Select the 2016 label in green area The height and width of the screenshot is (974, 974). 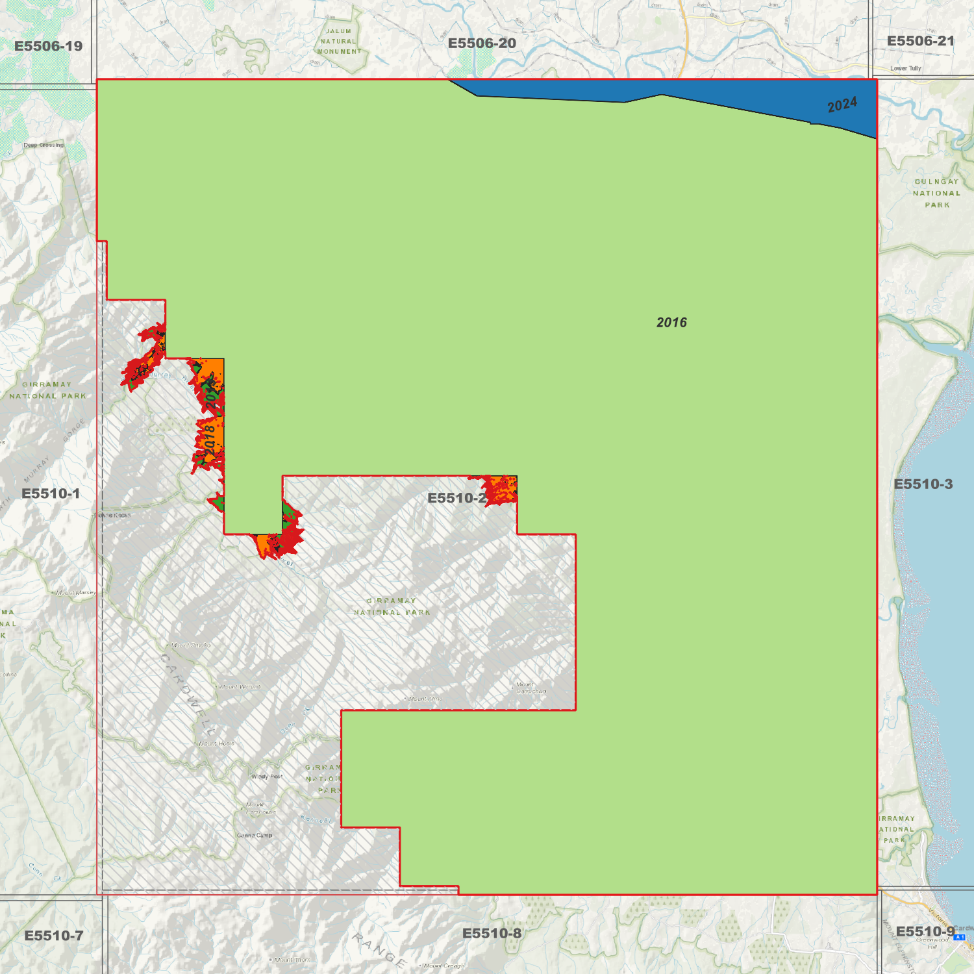(671, 323)
